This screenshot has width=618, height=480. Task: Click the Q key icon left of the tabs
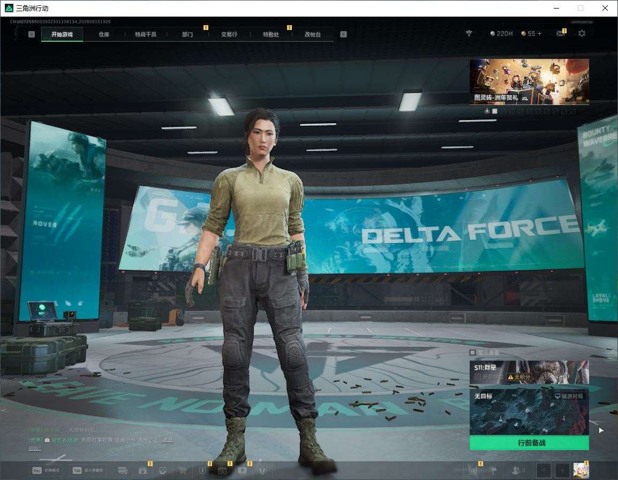32,34
